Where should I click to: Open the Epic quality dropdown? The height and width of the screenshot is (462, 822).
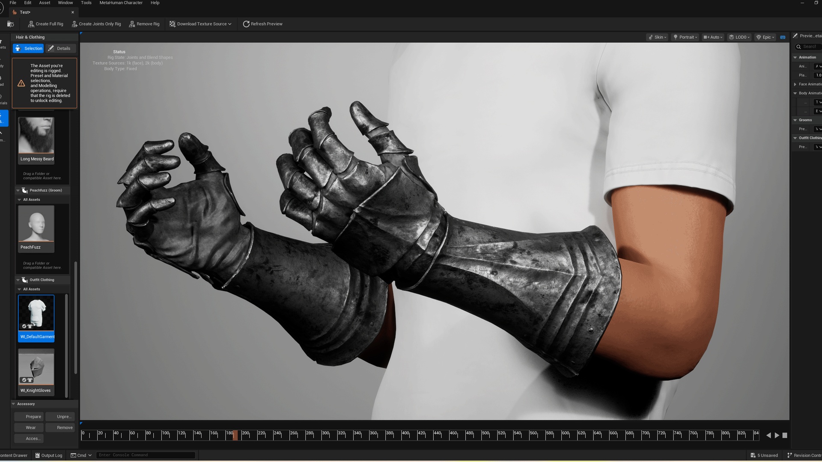765,37
